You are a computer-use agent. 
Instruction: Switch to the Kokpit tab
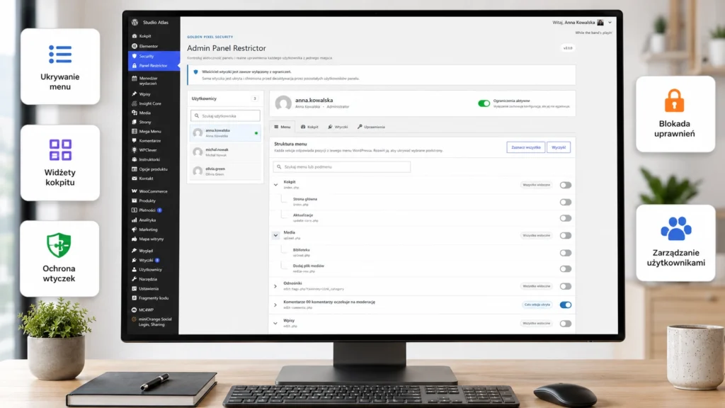pos(310,127)
